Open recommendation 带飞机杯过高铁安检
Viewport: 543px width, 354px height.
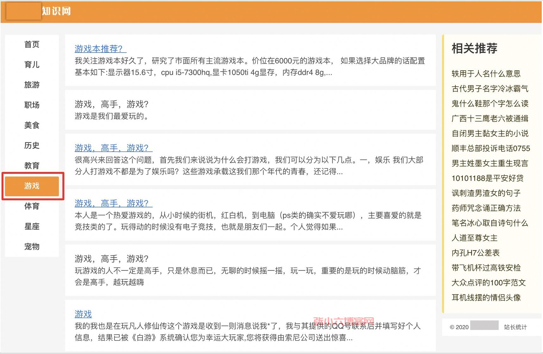486,268
